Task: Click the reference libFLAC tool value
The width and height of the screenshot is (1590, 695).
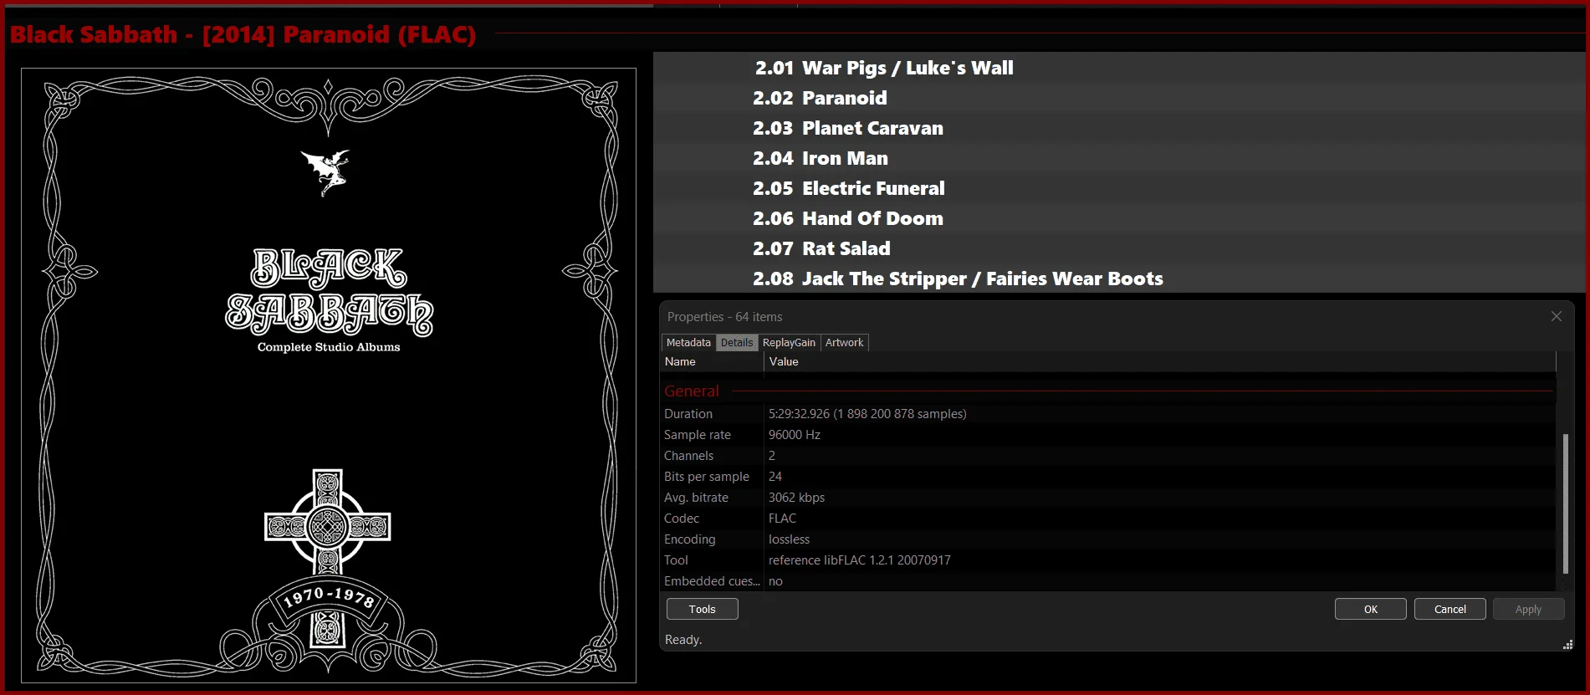Action: tap(859, 560)
